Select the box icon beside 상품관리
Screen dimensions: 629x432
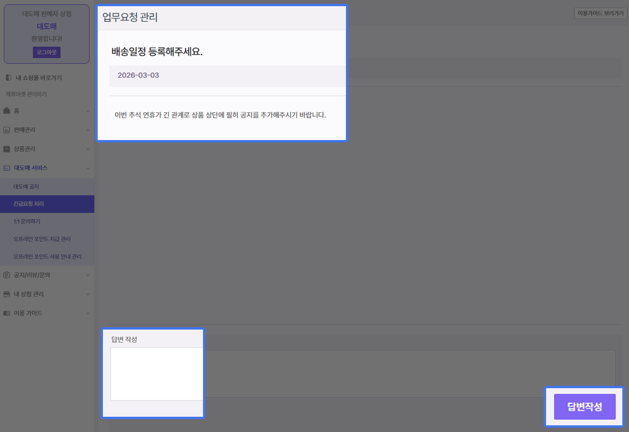coord(7,149)
